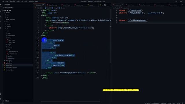Image resolution: width=185 pixels, height=104 pixels.
Task: Open debug.log in the Explorer tree
Action: (9, 61)
